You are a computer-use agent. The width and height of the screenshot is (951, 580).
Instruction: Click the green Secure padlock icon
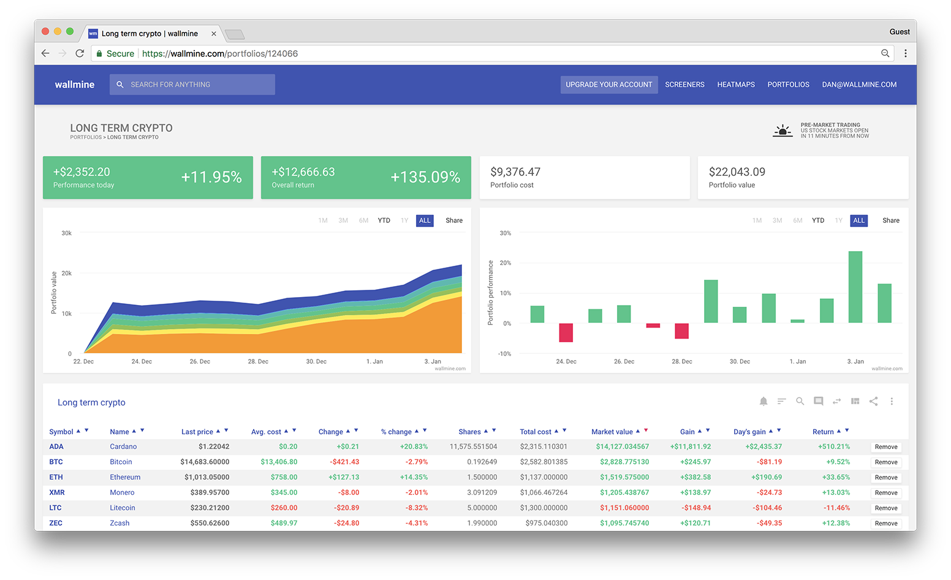[99, 54]
